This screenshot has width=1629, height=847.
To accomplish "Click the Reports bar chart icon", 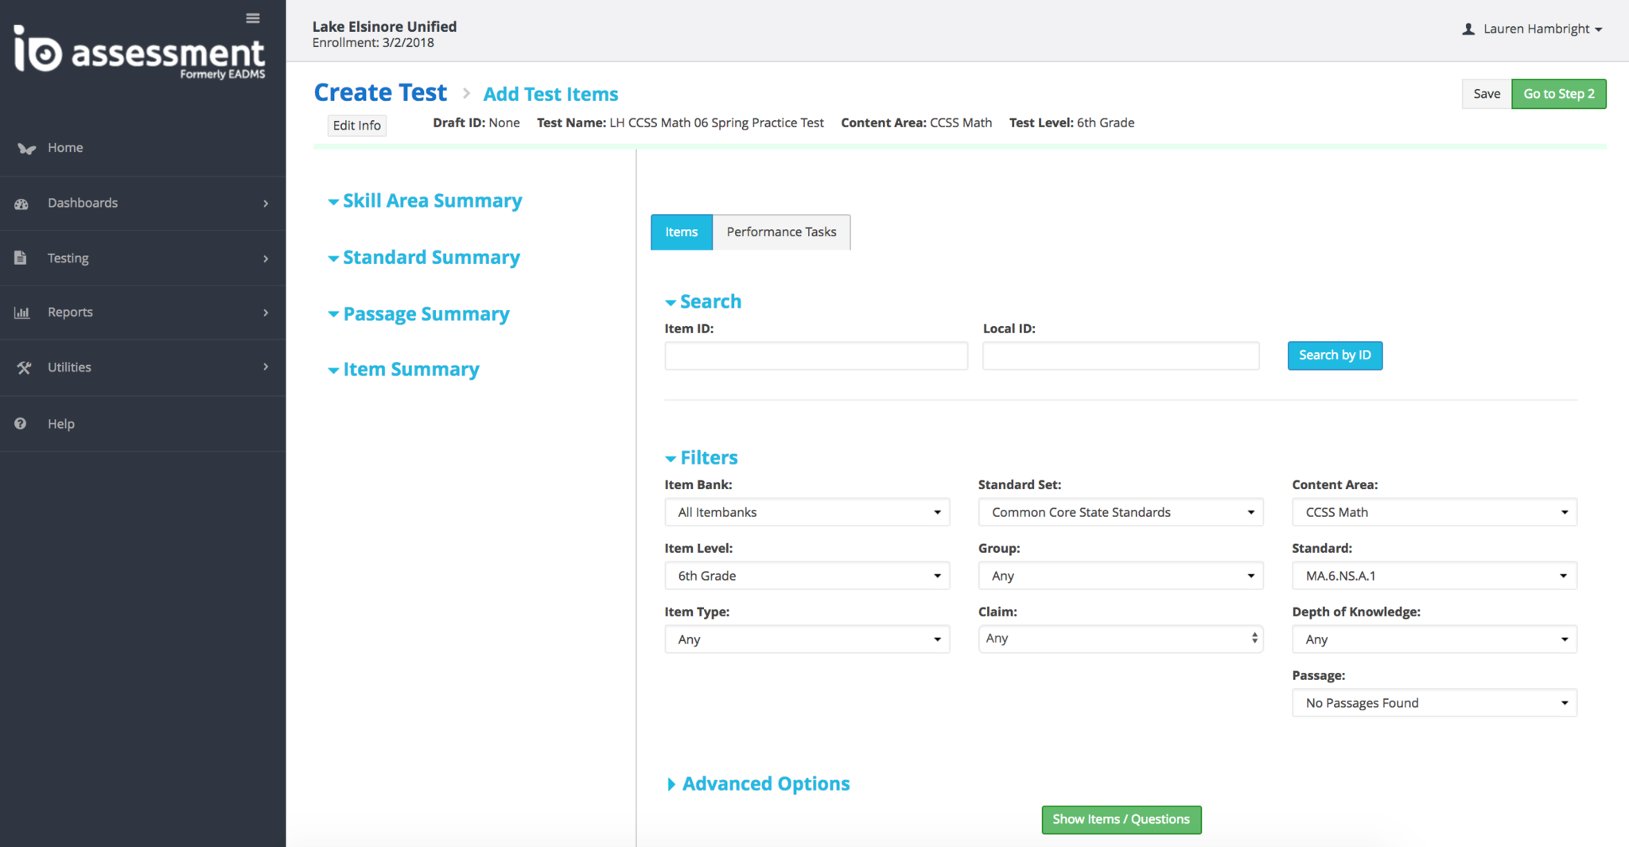I will click(x=21, y=313).
